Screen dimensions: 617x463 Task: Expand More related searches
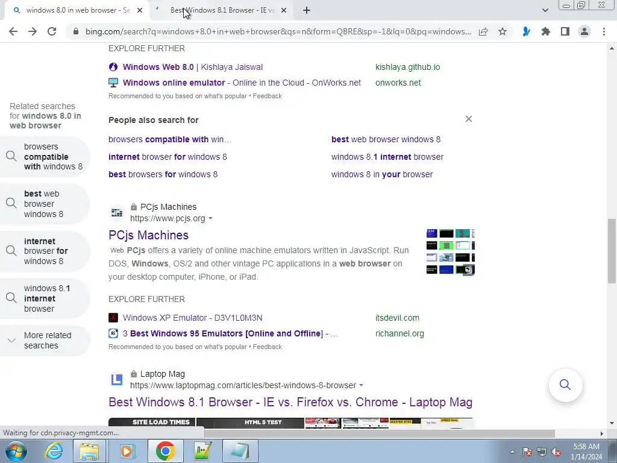[45, 341]
